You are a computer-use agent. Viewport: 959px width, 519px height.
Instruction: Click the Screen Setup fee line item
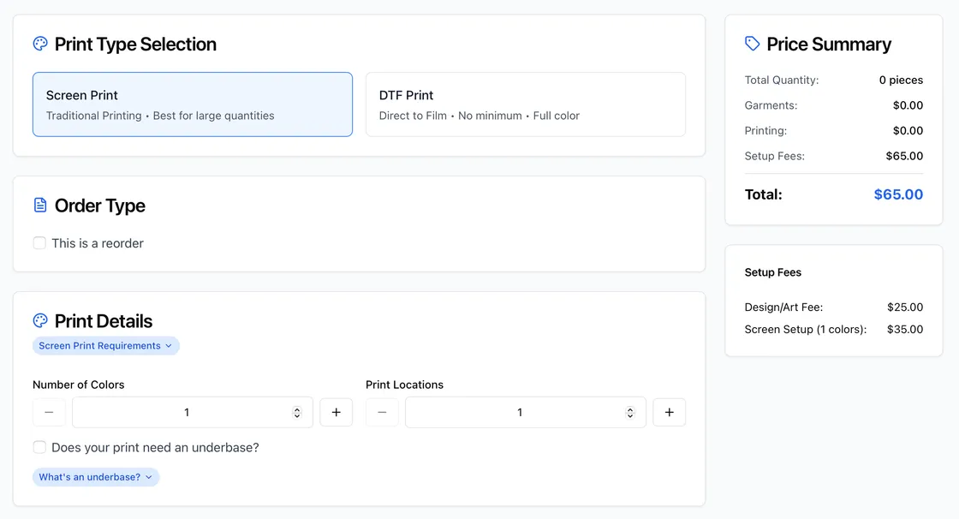pyautogui.click(x=833, y=329)
